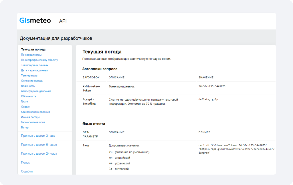Viewport: 293px width, 185px height.
Task: Click the Документация для разработчиков heading
Action: [56, 38]
